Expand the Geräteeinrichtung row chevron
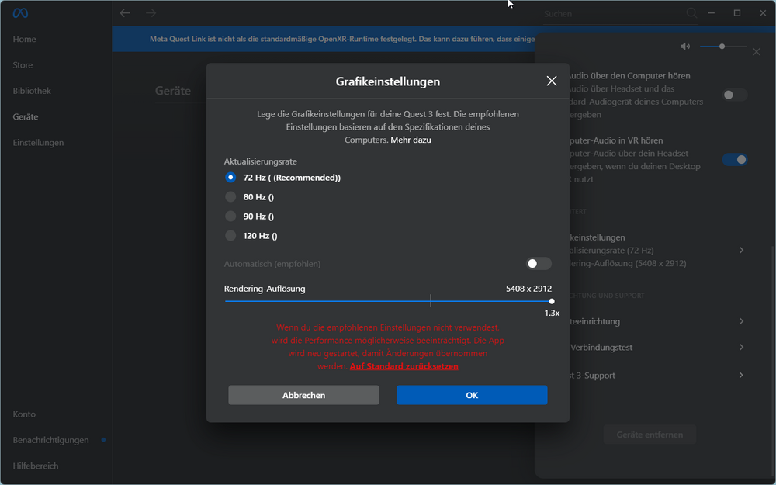Screen dimensions: 776x485 coord(741,321)
